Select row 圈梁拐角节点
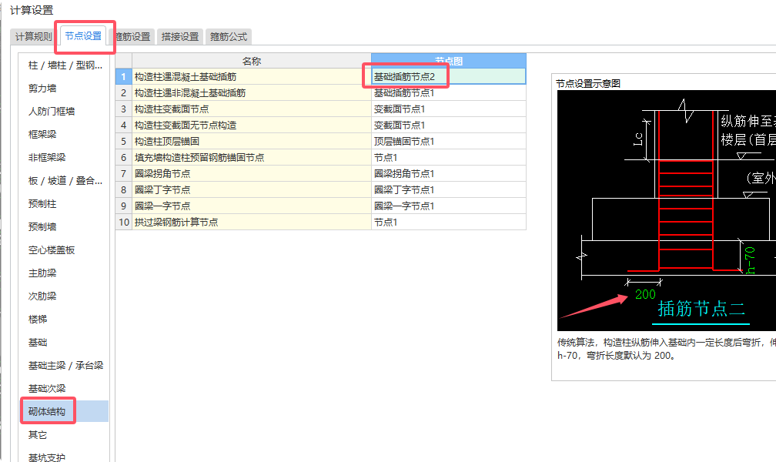776x462 pixels. click(x=252, y=174)
